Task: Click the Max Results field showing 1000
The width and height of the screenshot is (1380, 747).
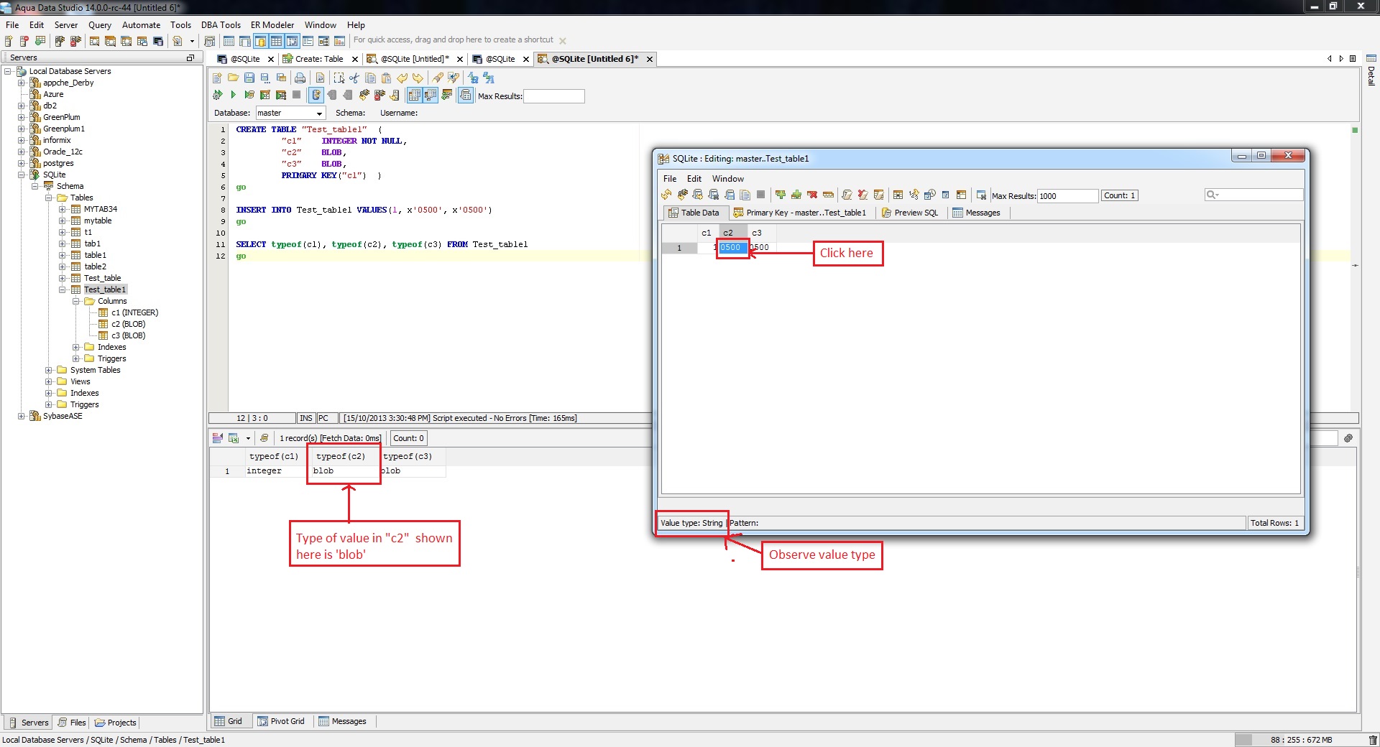Action: click(1067, 196)
